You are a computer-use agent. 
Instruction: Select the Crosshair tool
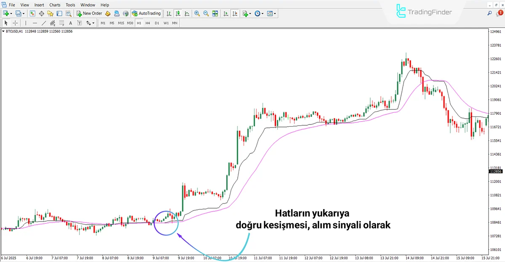[x=15, y=23]
